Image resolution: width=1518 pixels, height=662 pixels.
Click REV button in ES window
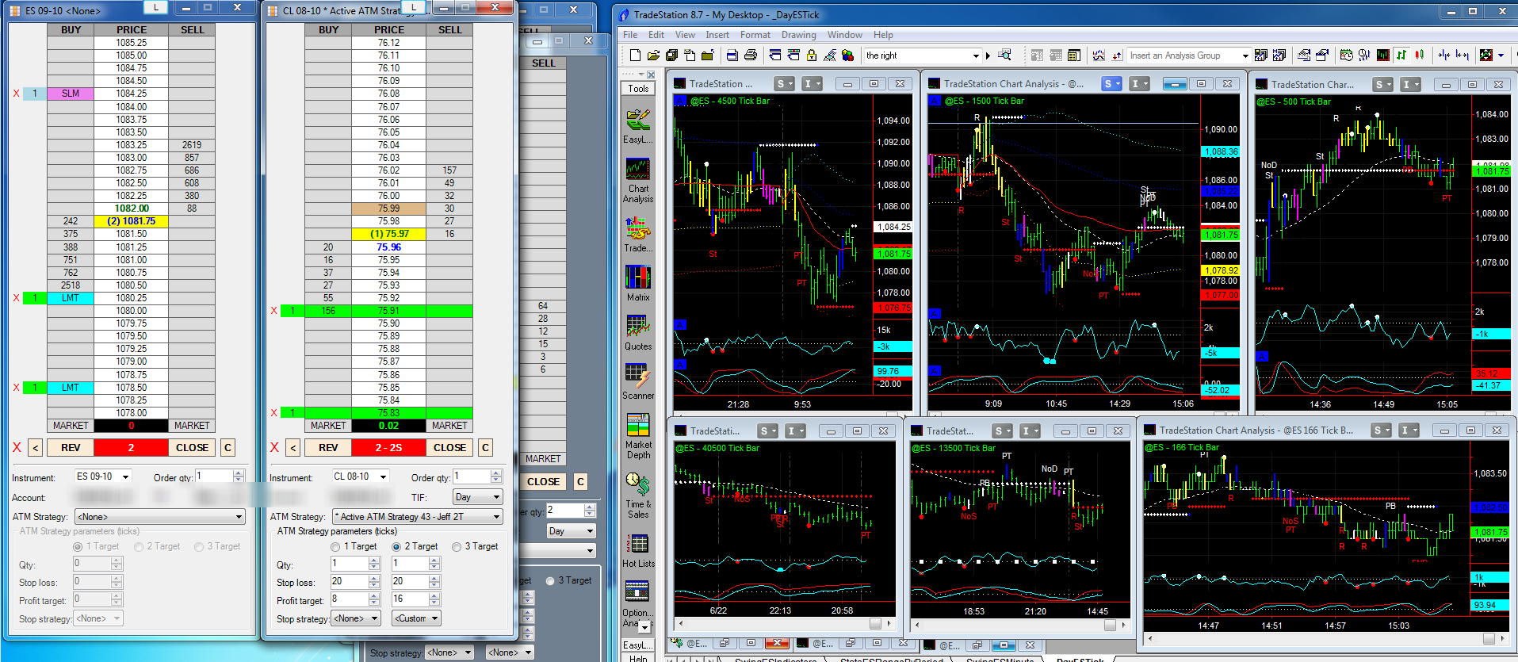pos(71,447)
